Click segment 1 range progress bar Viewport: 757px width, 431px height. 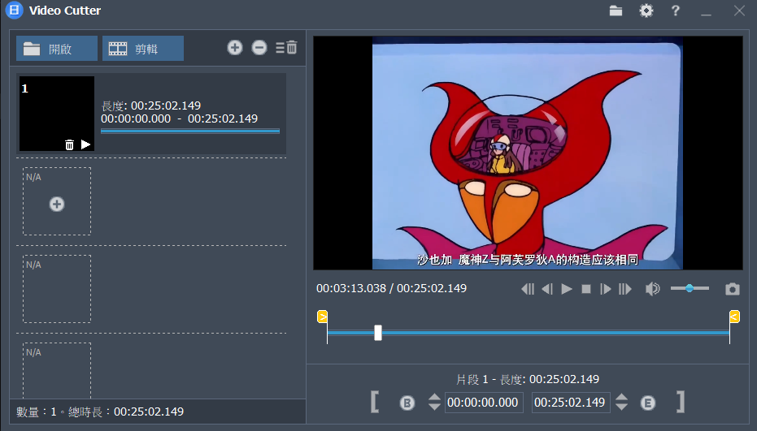[190, 131]
